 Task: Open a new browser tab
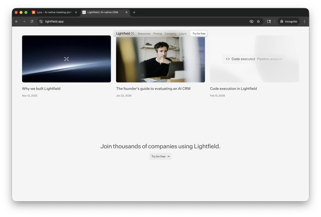[x=134, y=12]
